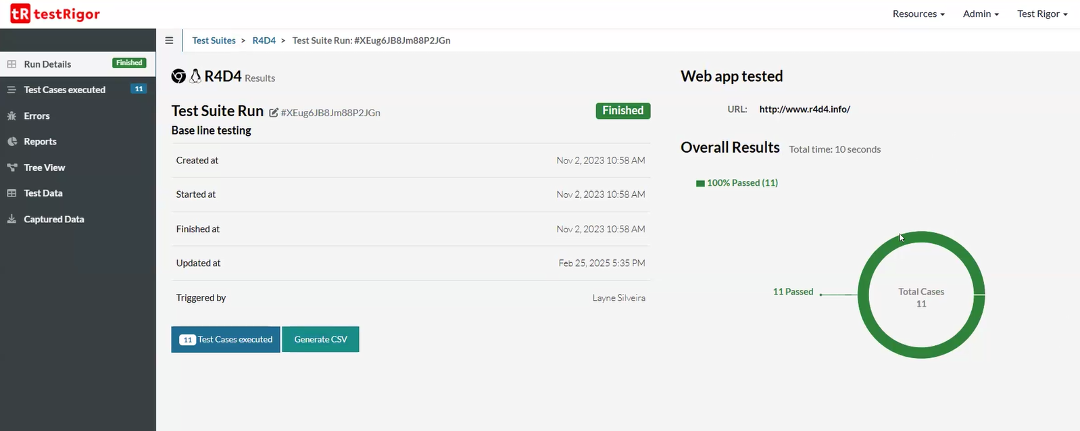Open Tree View in sidebar
Viewport: 1080px width, 431px height.
click(78, 168)
